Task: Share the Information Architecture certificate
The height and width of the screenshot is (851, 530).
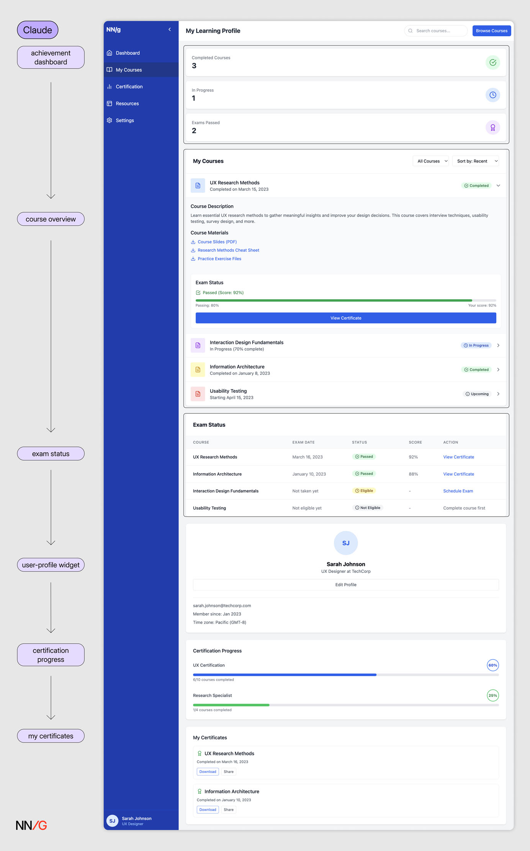Action: 229,810
